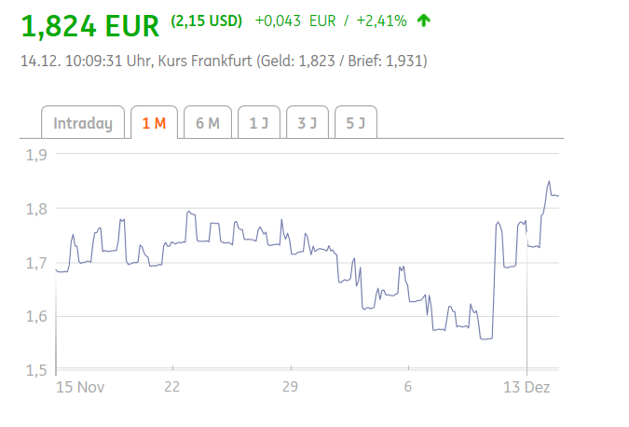
Task: Click the chart's highest peak near 13 Dez
Action: pos(549,182)
